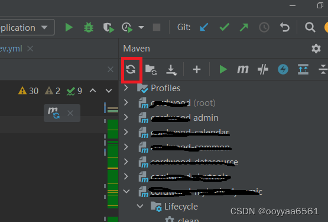
Task: Rollback changes with undo arrow icon
Action: [285, 27]
